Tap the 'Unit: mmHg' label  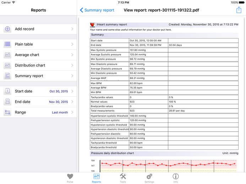[x=230, y=153]
